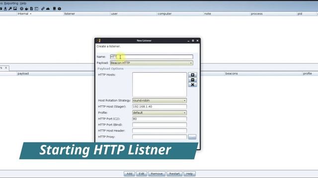Click the Windows executable gear icon
The width and height of the screenshot is (318, 178).
pos(21,9)
